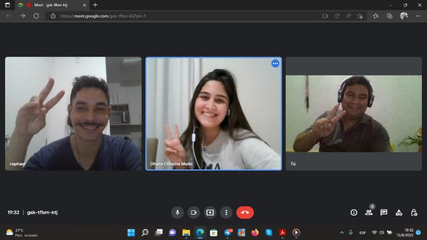
Task: Click the meeting code gsk-tfbm-ktj text
Action: [x=42, y=213]
